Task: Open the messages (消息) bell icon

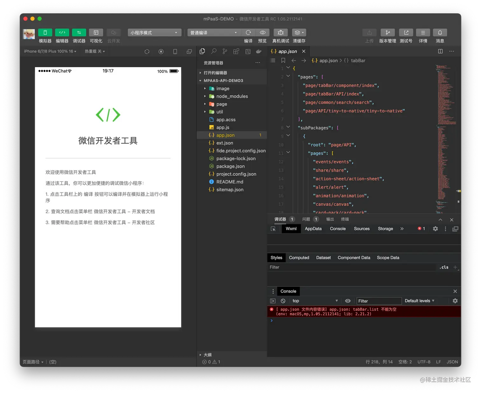Action: (440, 32)
